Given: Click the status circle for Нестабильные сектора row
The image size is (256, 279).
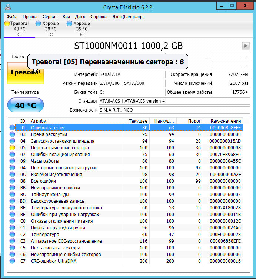Looking at the screenshot, I should click(x=12, y=248).
